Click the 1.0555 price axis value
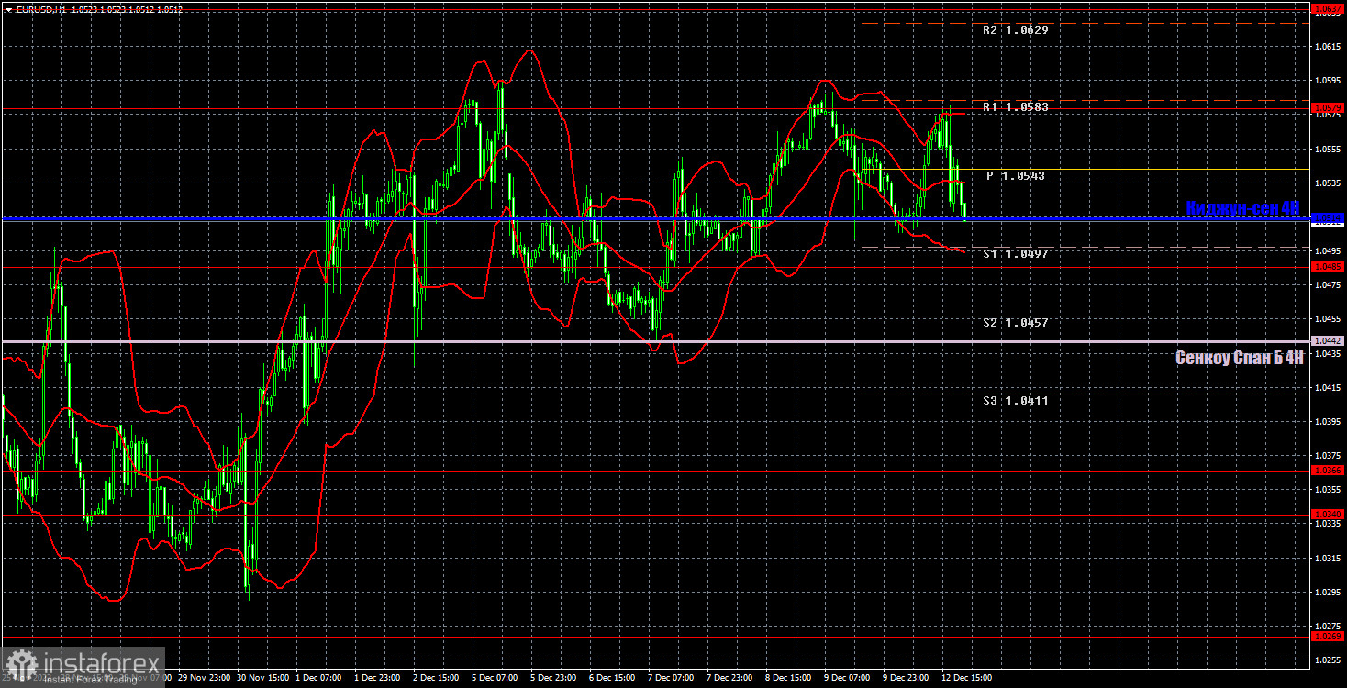This screenshot has height=688, width=1347. [x=1328, y=149]
